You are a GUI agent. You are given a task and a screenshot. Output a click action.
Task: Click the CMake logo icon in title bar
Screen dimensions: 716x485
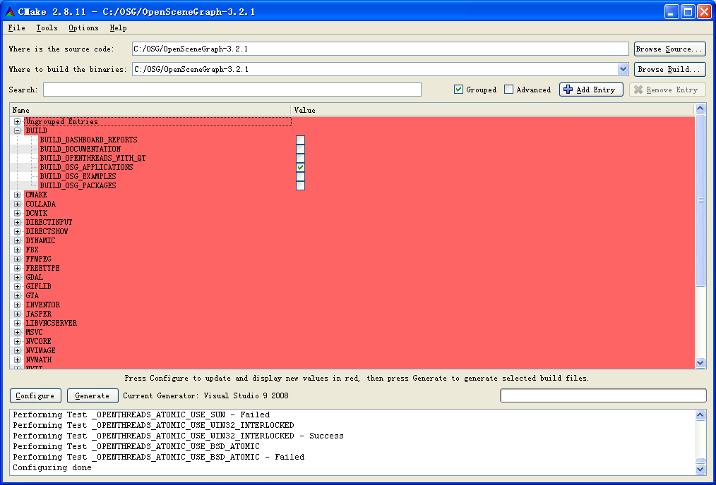point(10,11)
